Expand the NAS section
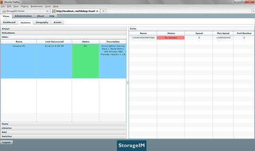The image size is (255, 151). pos(64,132)
